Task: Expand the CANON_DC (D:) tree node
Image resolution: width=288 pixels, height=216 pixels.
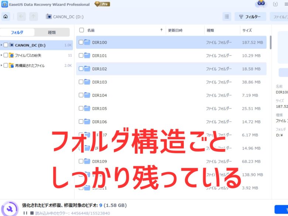Action: 1,45
